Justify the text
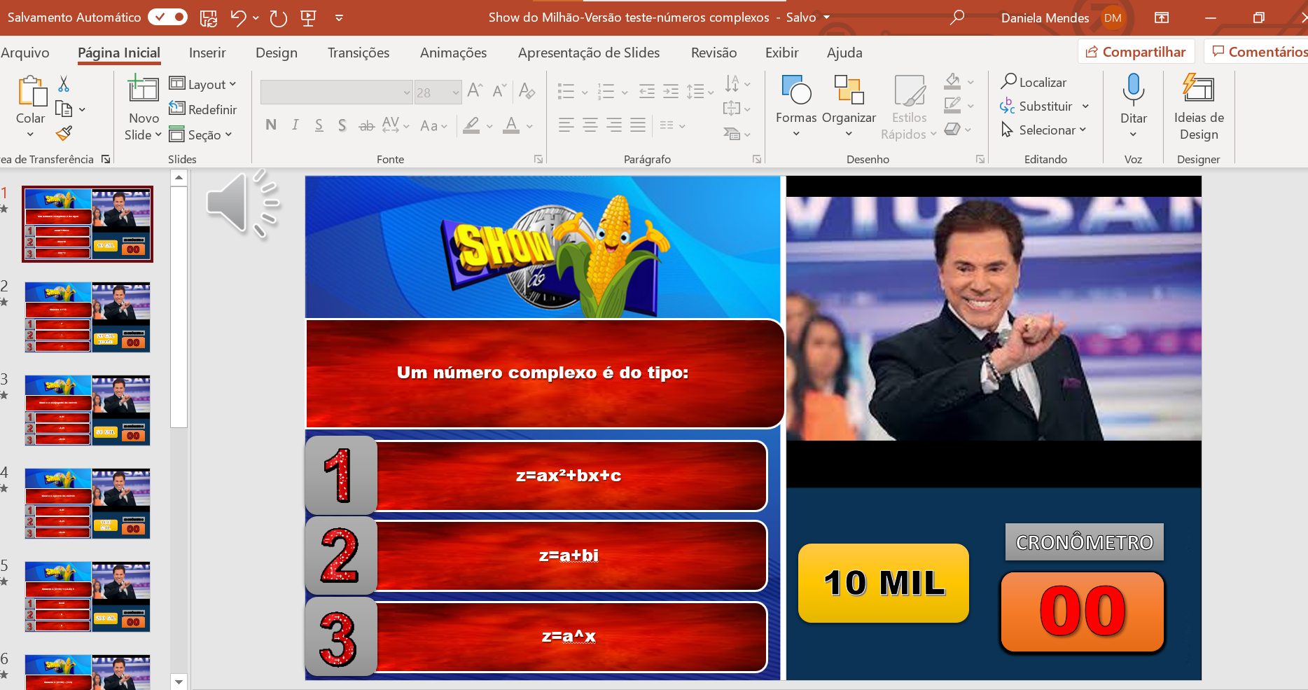1308x690 pixels. pyautogui.click(x=638, y=125)
